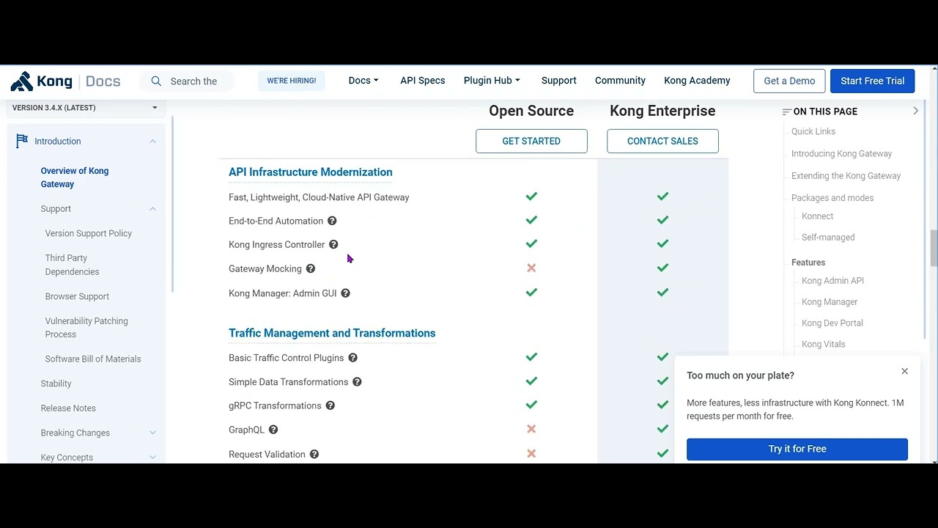The height and width of the screenshot is (528, 938).
Task: Click the We're Hiring badge
Action: 292,81
